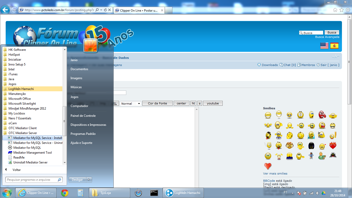The height and width of the screenshot is (198, 352).
Task: Open the Clipper On Line browser tab
Action: pyautogui.click(x=139, y=11)
